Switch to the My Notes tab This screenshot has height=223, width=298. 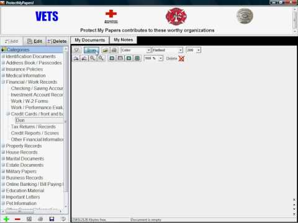coord(123,40)
